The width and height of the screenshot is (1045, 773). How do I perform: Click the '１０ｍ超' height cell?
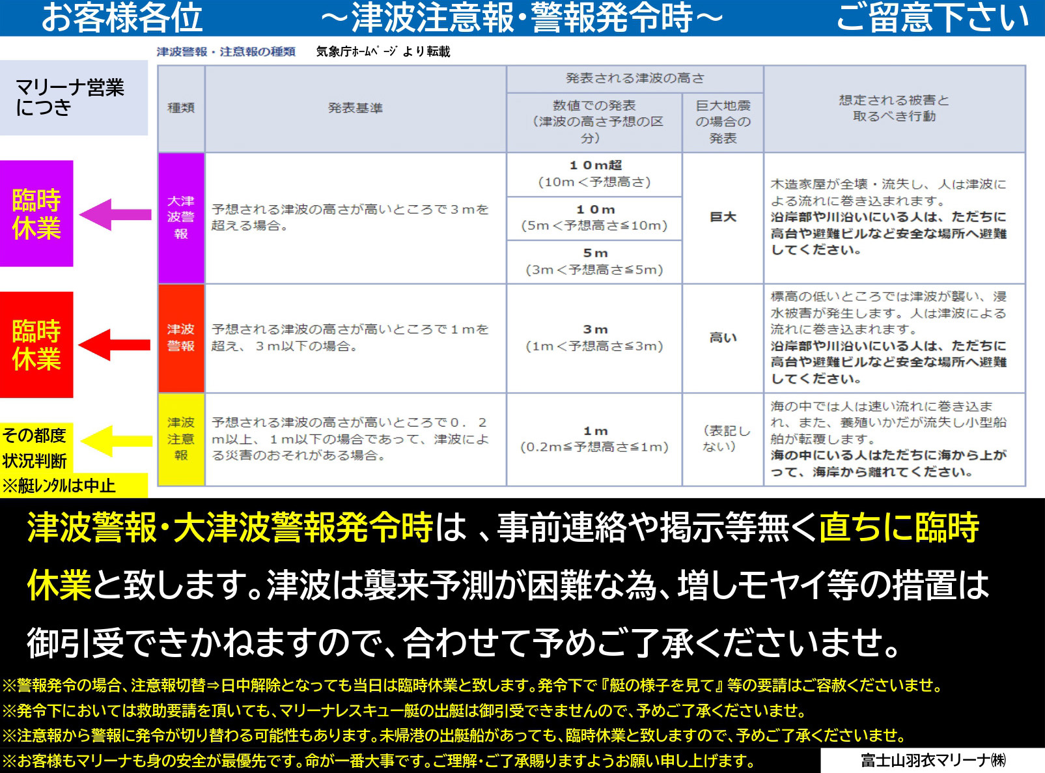pyautogui.click(x=594, y=175)
